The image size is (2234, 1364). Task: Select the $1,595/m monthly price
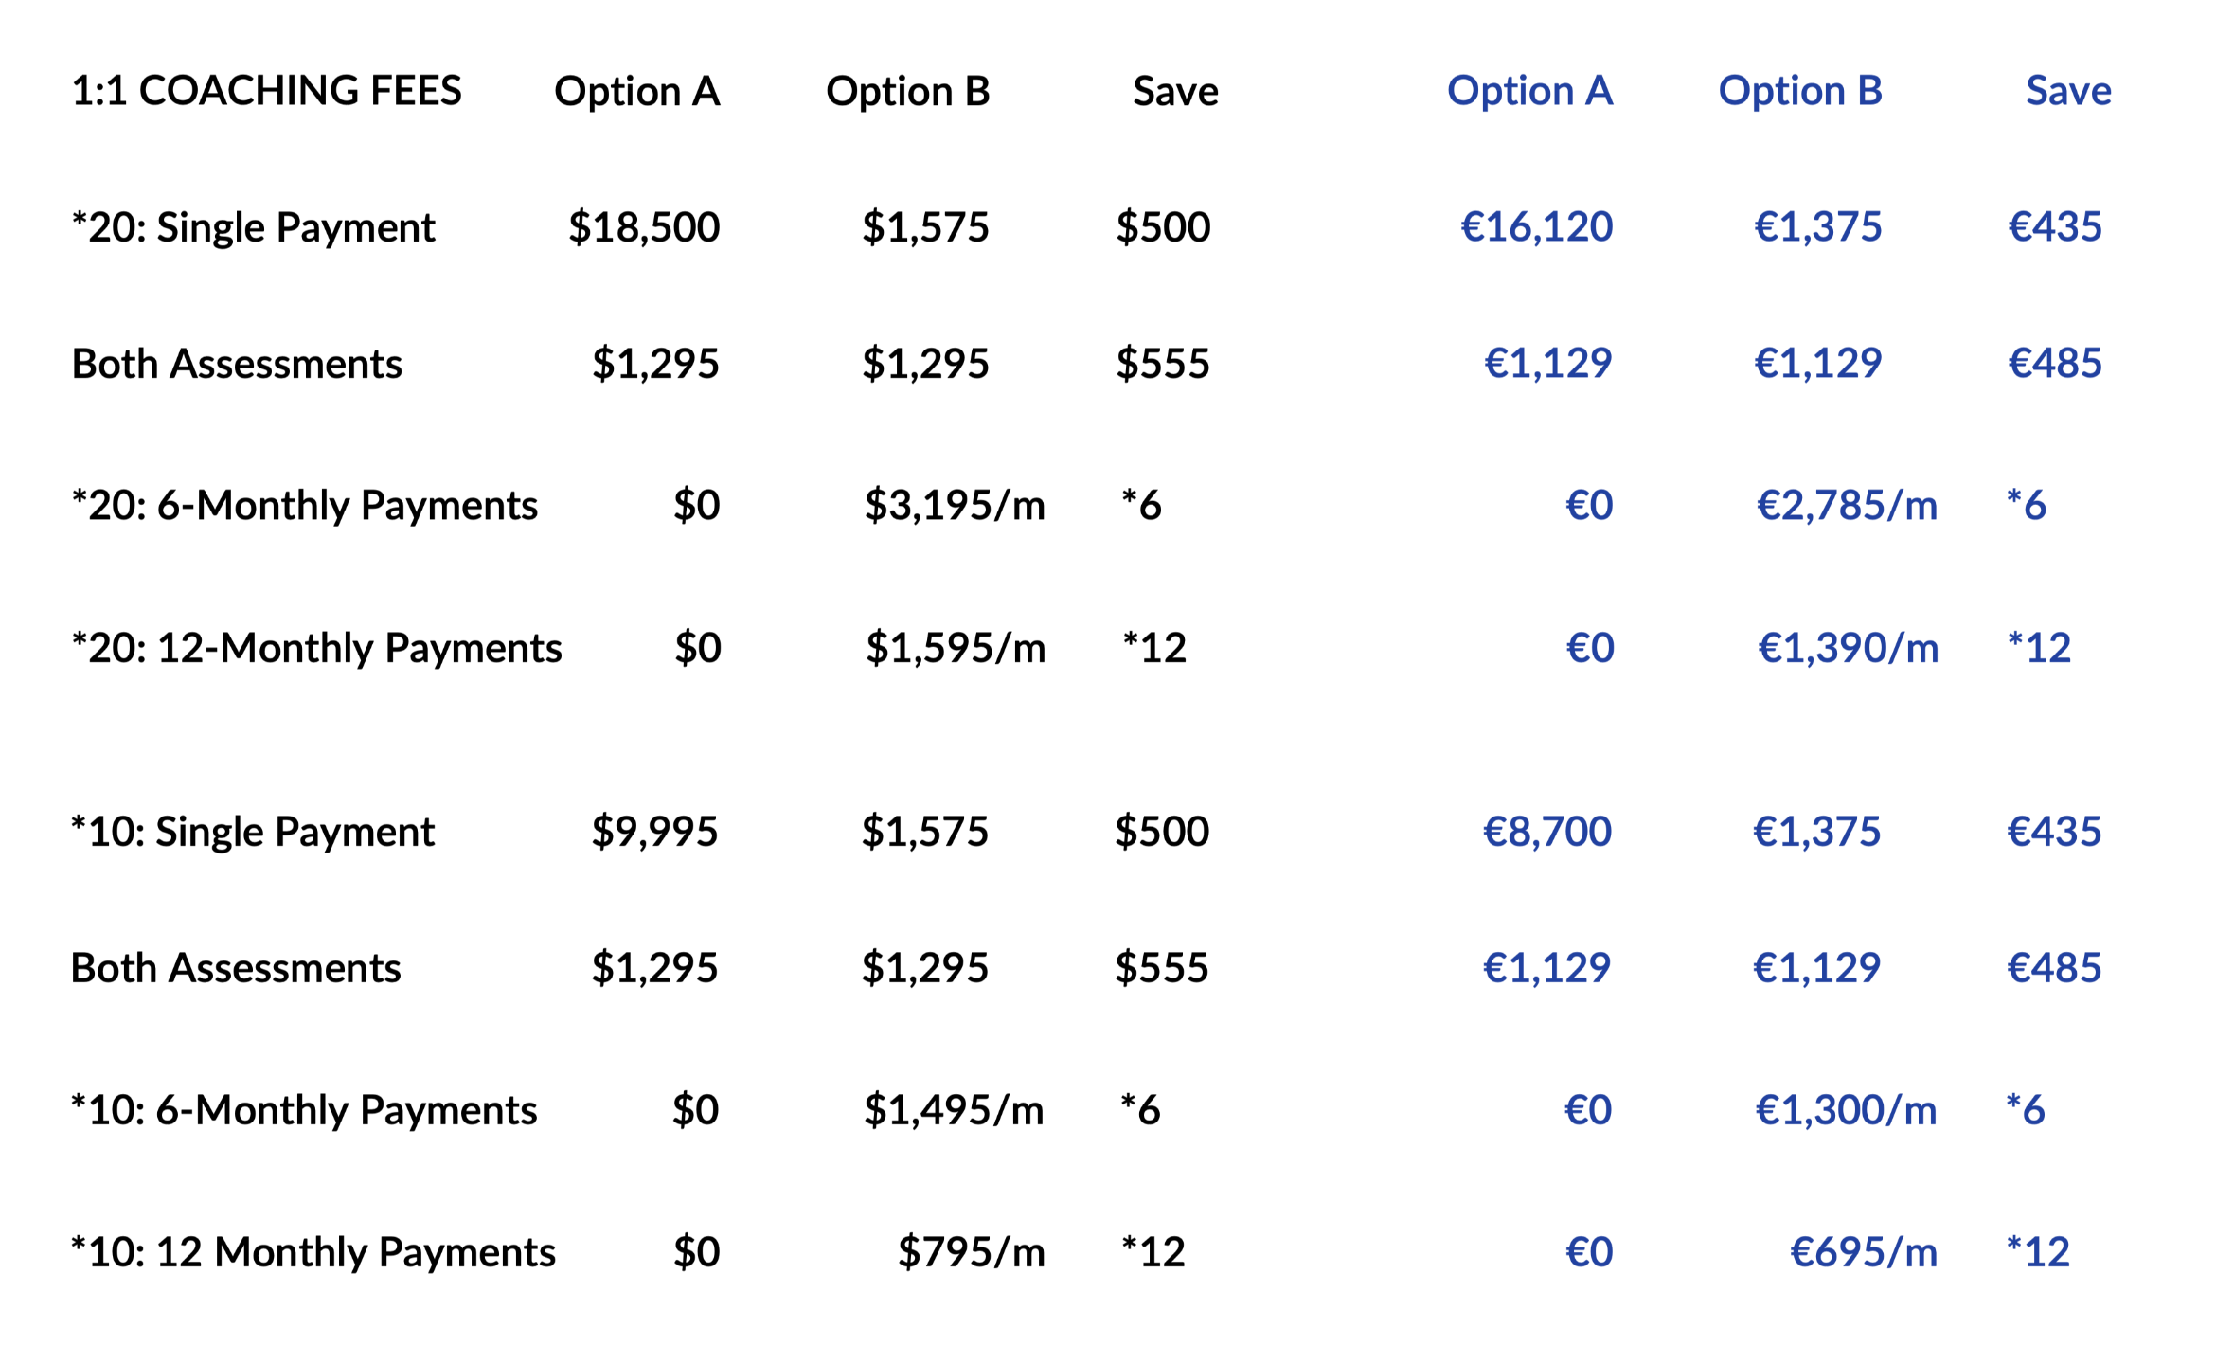point(955,649)
